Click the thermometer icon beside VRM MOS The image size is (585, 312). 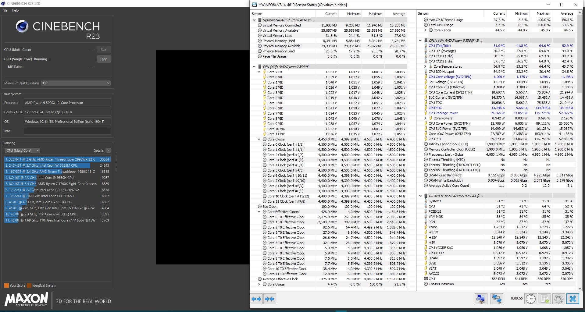pyautogui.click(x=426, y=217)
